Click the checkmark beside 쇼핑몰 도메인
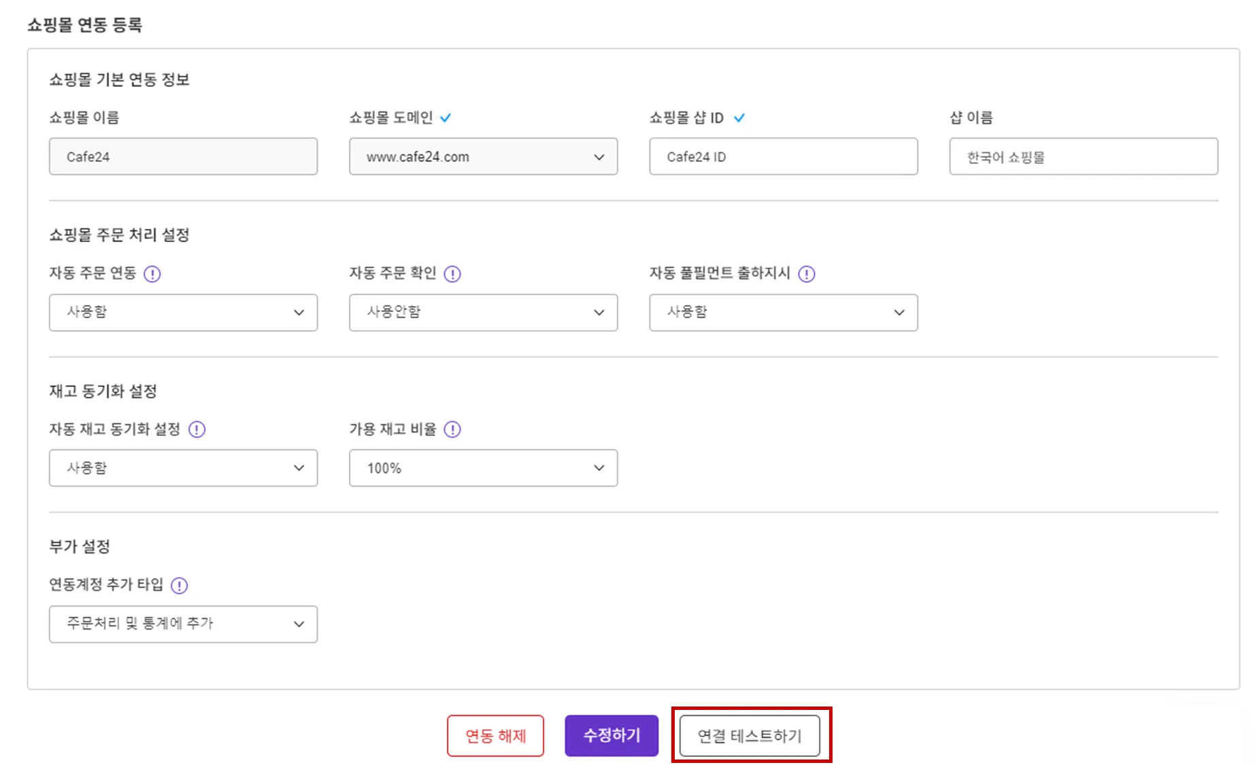The width and height of the screenshot is (1257, 765). click(446, 118)
